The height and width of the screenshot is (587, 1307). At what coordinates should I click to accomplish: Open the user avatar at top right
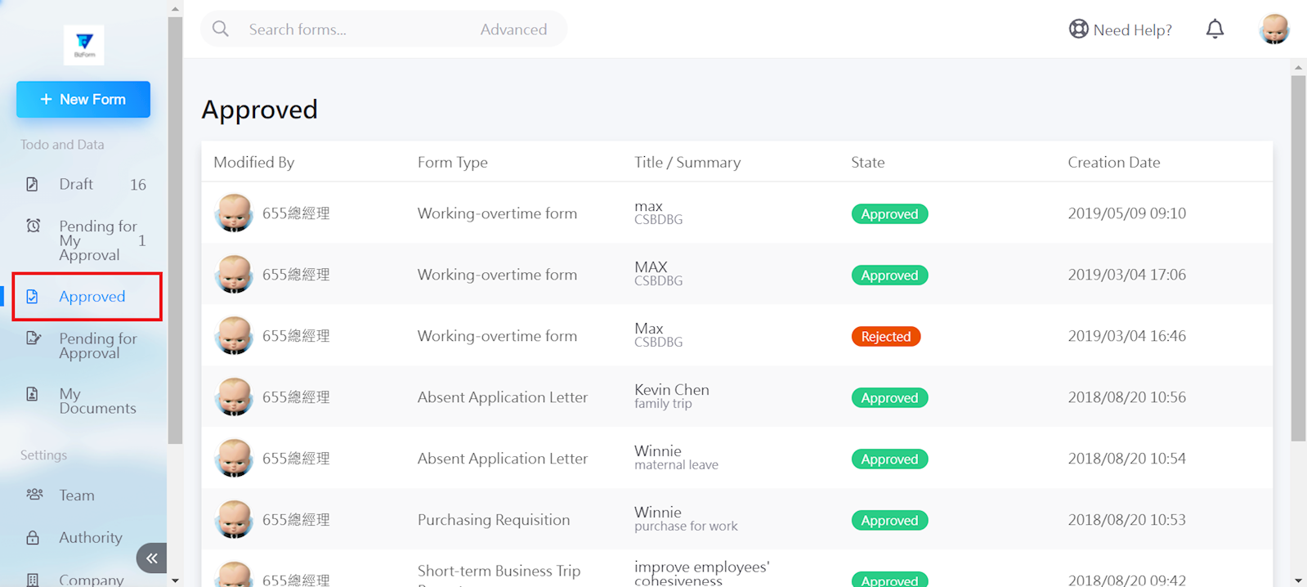pos(1273,29)
